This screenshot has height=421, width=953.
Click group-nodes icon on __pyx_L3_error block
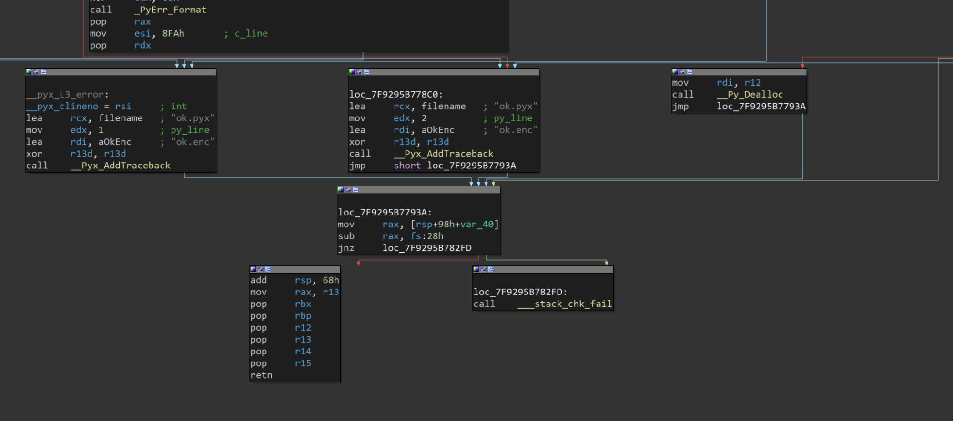click(44, 72)
